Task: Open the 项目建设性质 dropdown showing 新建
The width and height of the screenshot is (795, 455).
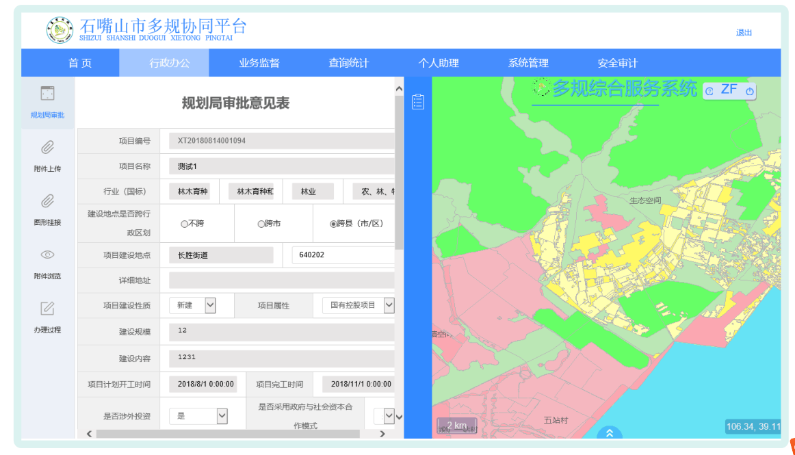Action: pyautogui.click(x=210, y=305)
